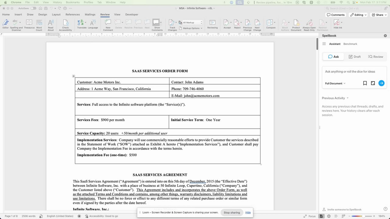Open the Developer ribbon tab
390x219 pixels.
pyautogui.click(x=132, y=14)
